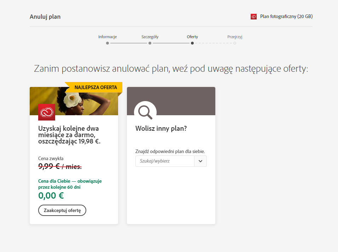The width and height of the screenshot is (338, 252).
Task: Expand the Szukaj/wybierz dropdown chevron
Action: point(200,161)
